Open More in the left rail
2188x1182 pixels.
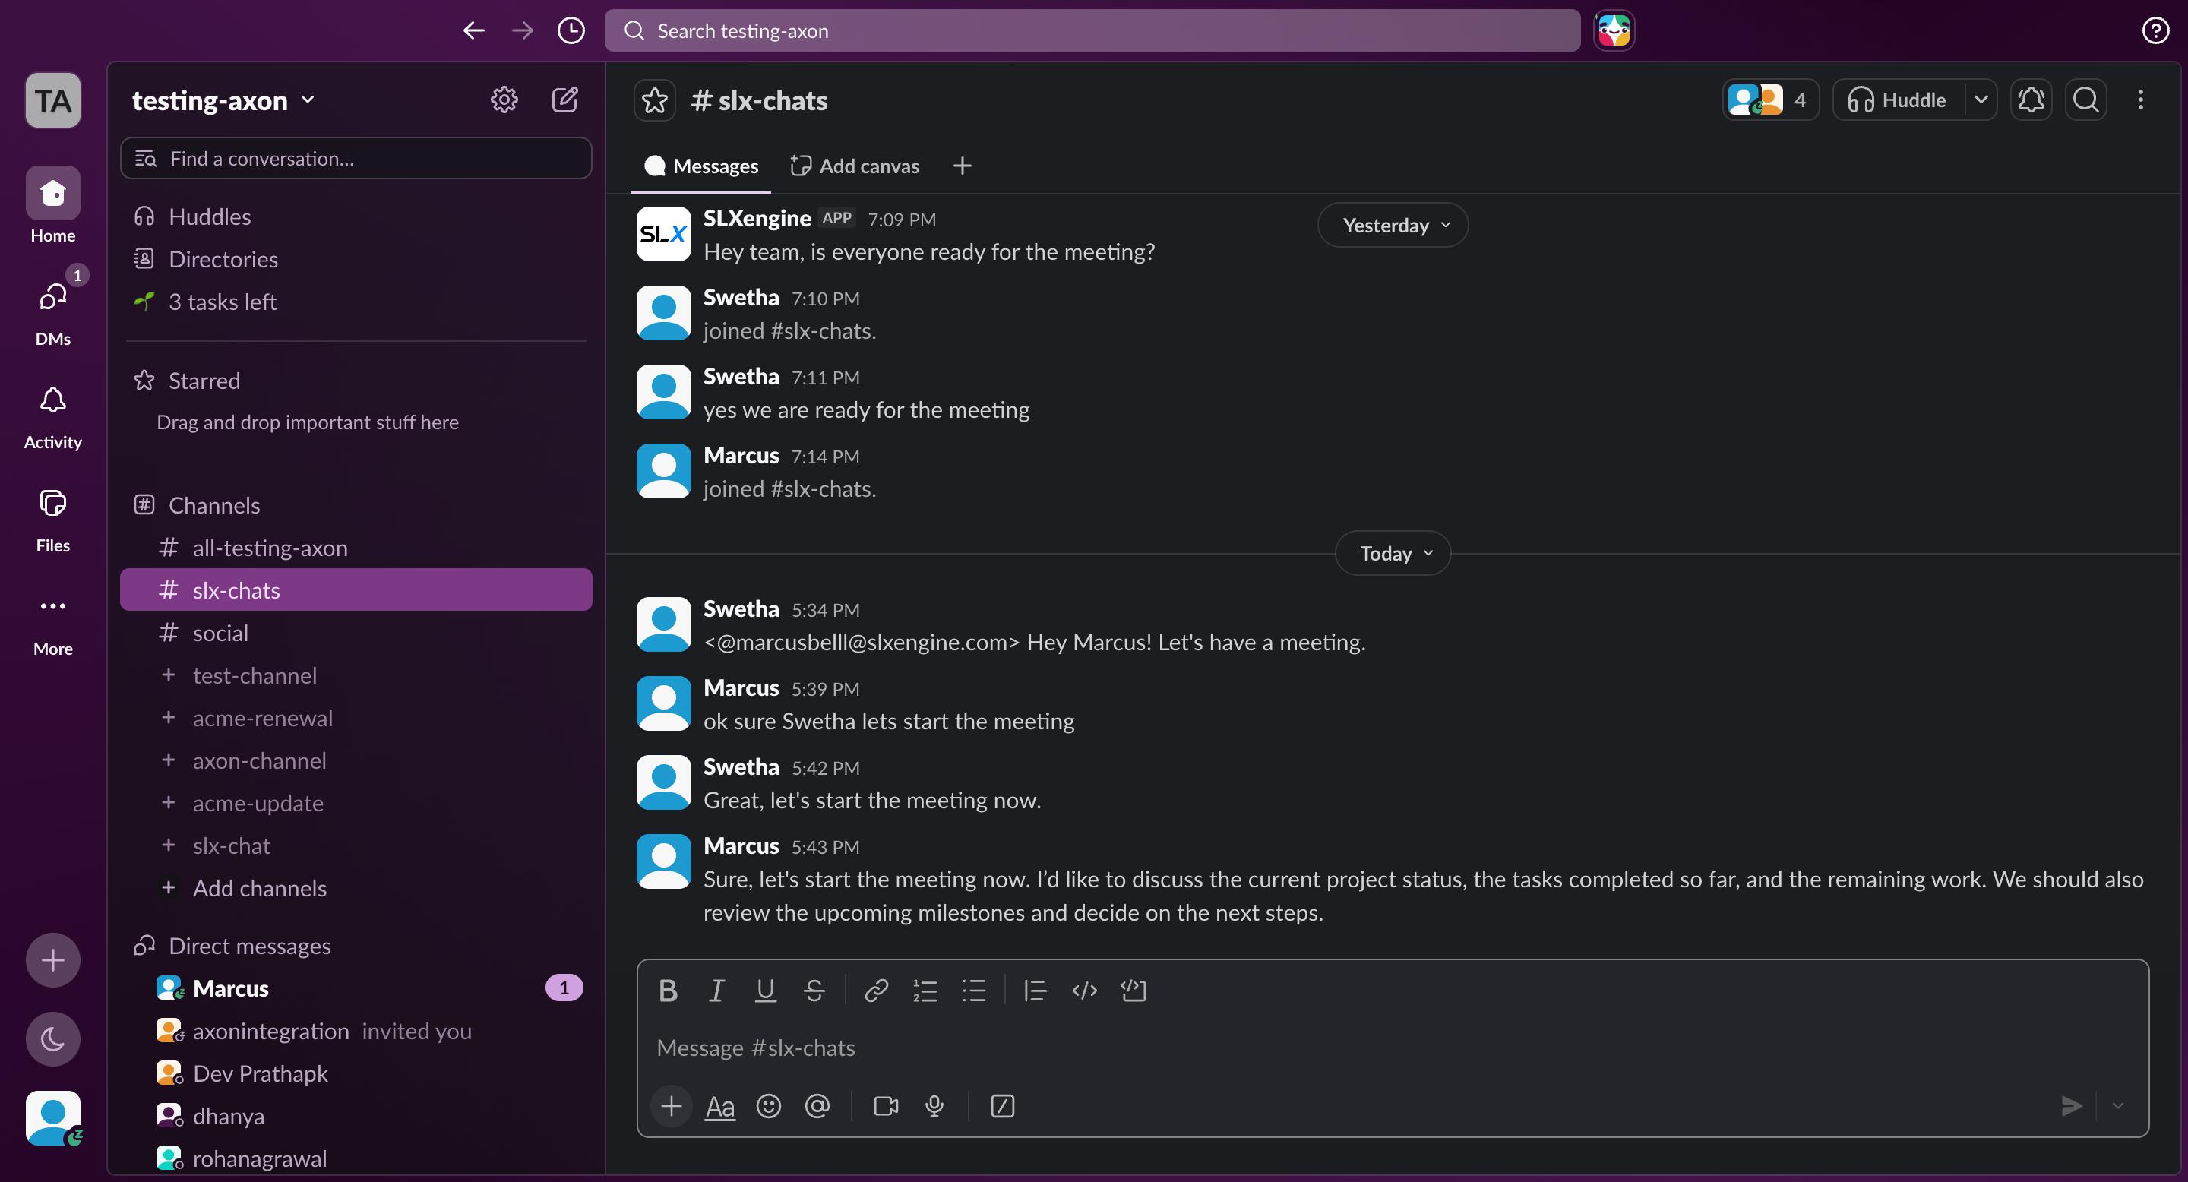click(52, 621)
